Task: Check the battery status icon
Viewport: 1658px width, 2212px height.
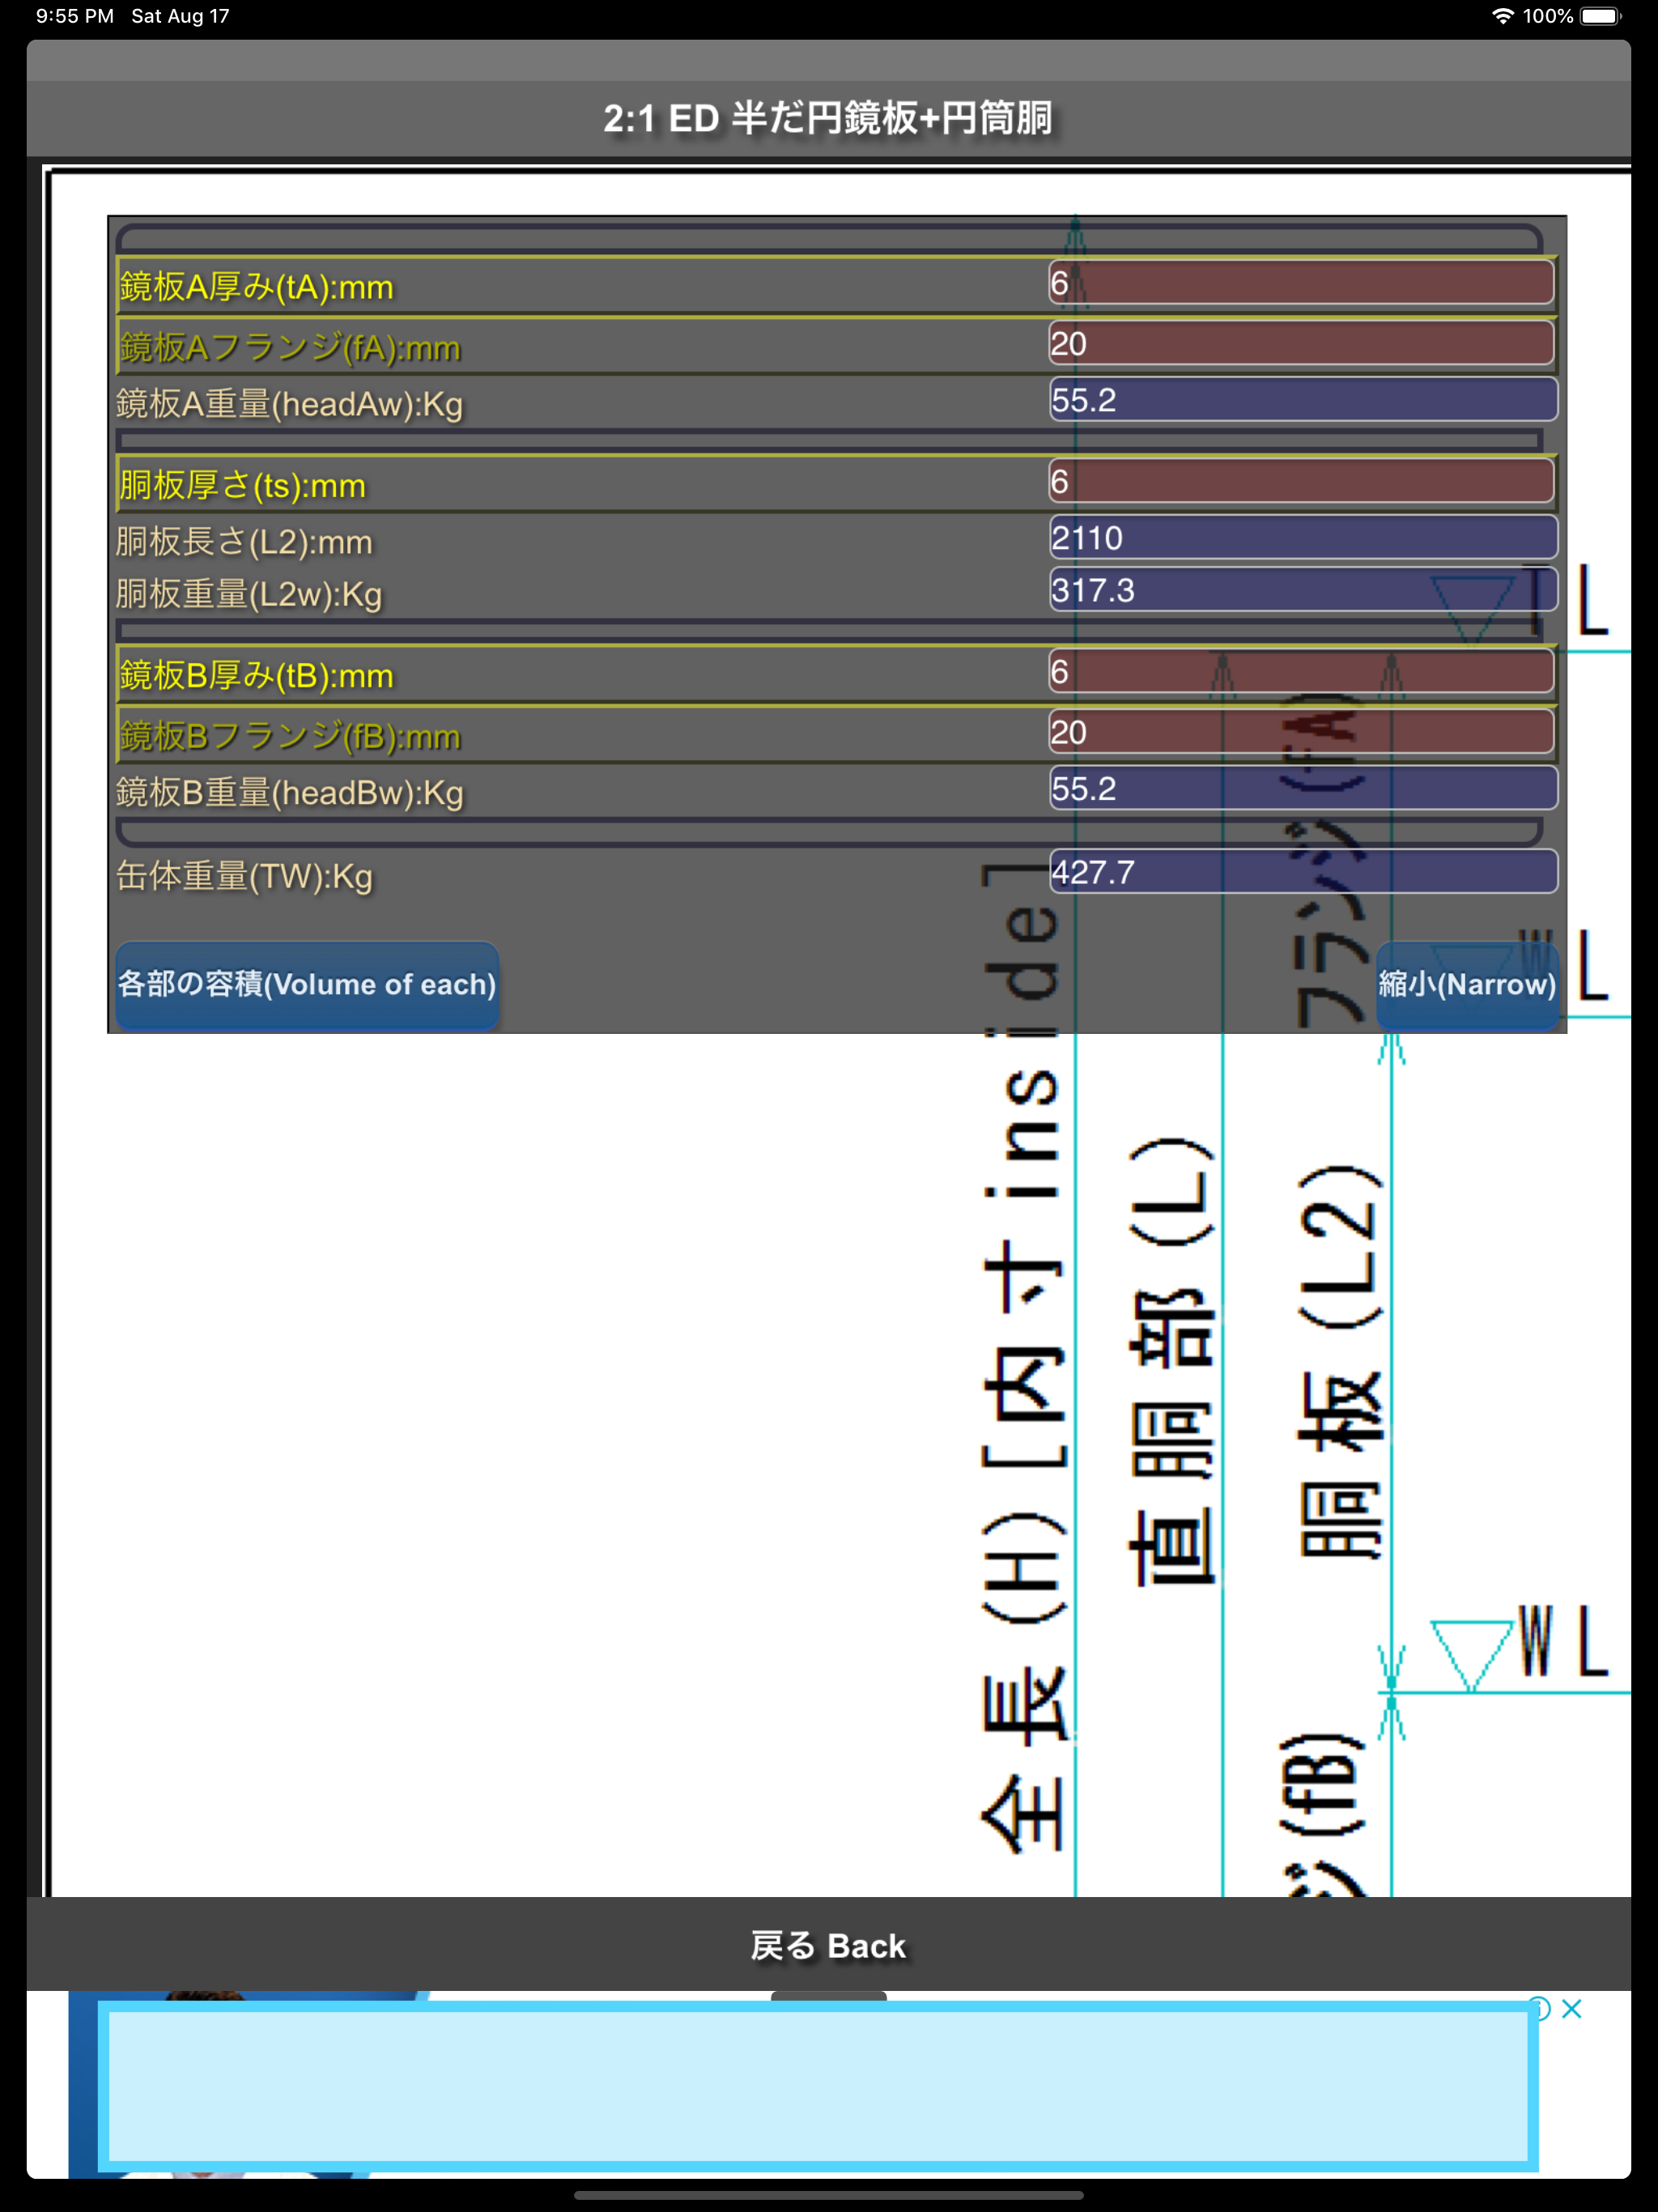Action: coord(1600,16)
